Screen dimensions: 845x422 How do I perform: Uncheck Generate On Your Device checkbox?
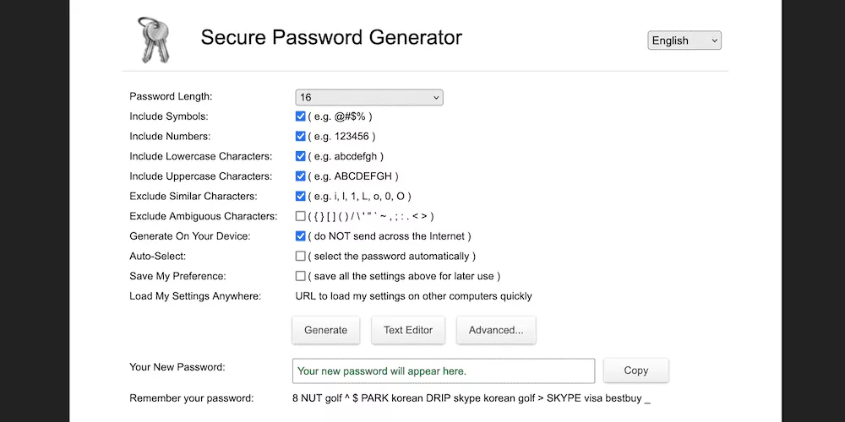coord(300,235)
